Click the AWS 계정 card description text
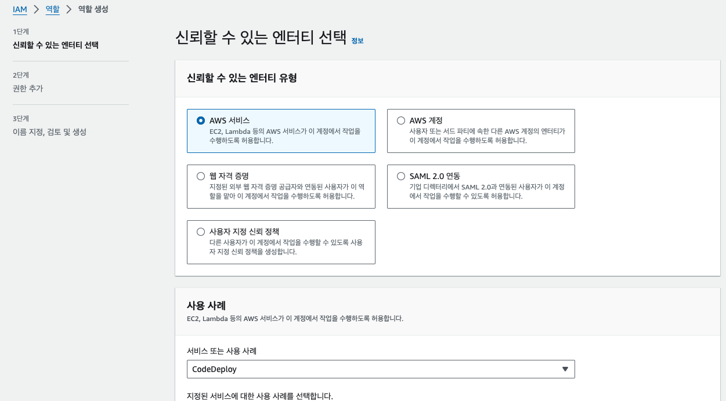Viewport: 726px width, 401px height. coord(487,136)
